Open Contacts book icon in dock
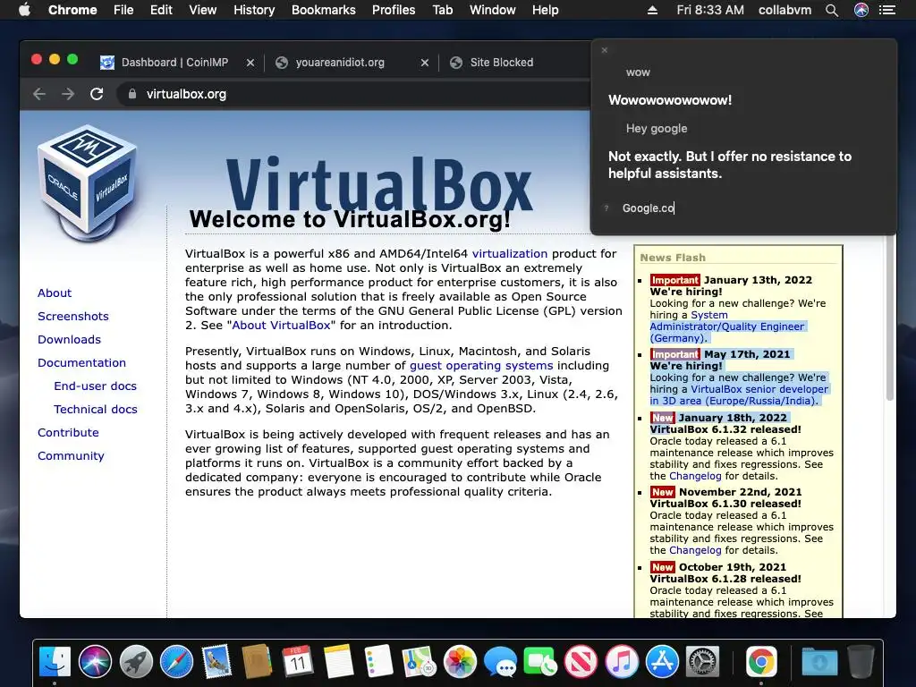The height and width of the screenshot is (687, 916). pos(257,662)
